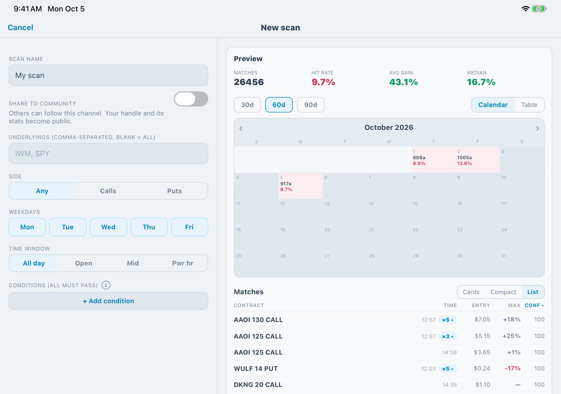Go to previous month in calendar
The width and height of the screenshot is (561, 394).
241,129
